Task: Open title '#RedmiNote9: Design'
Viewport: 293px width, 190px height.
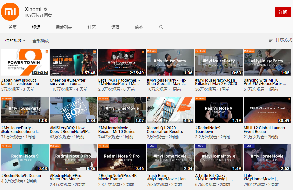Action: [21, 176]
